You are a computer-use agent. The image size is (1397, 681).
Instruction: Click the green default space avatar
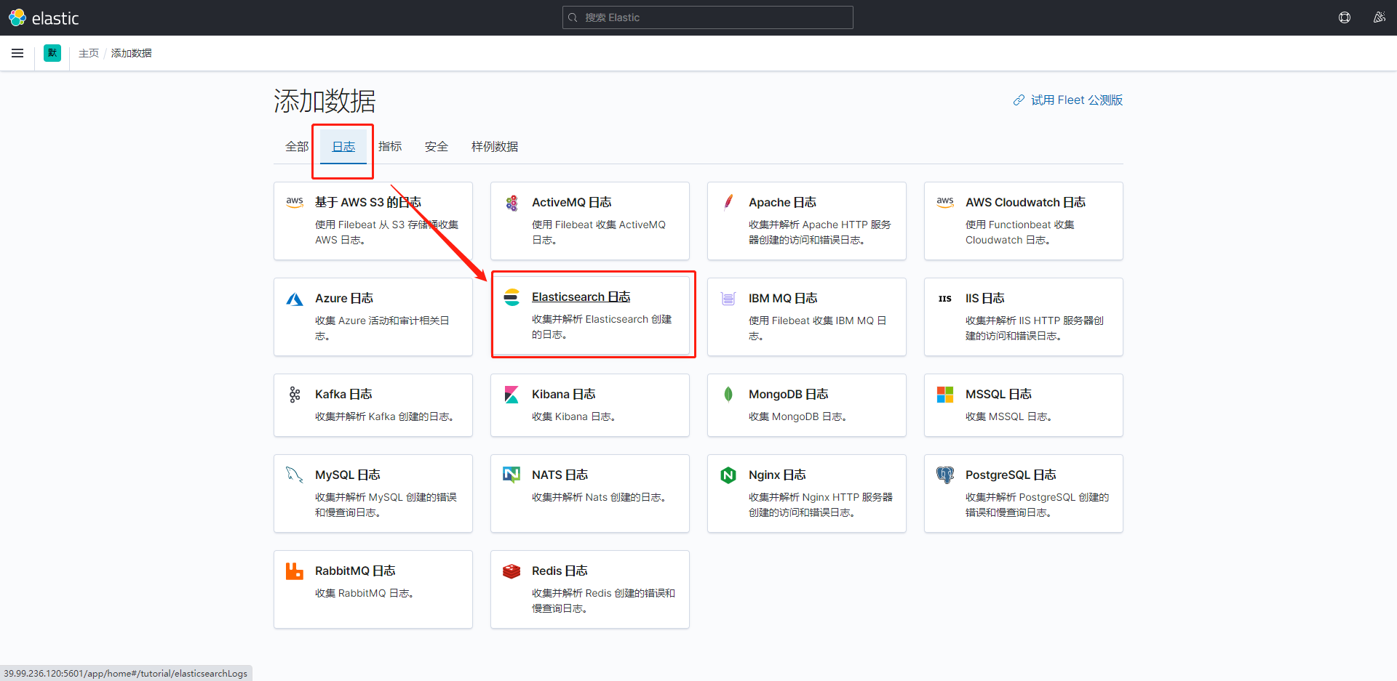click(x=52, y=53)
